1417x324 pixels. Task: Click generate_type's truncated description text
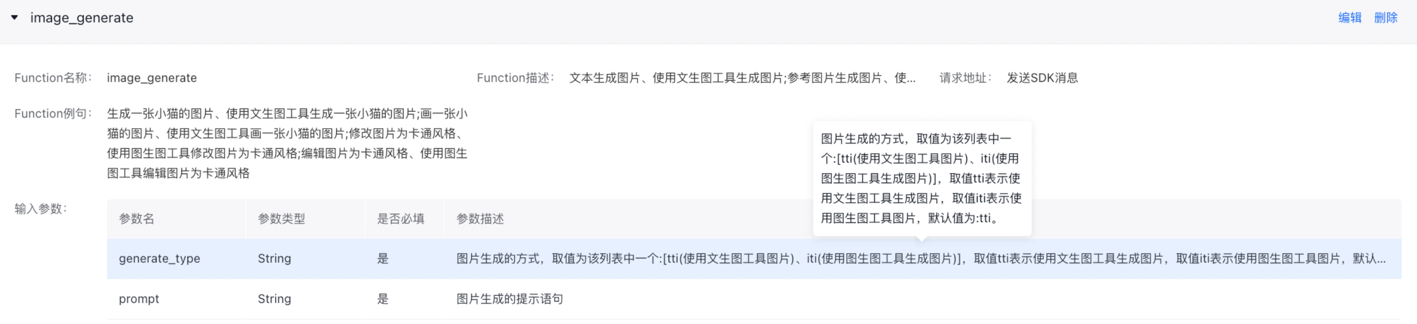[920, 259]
